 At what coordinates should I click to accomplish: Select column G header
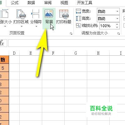pos(76,53)
